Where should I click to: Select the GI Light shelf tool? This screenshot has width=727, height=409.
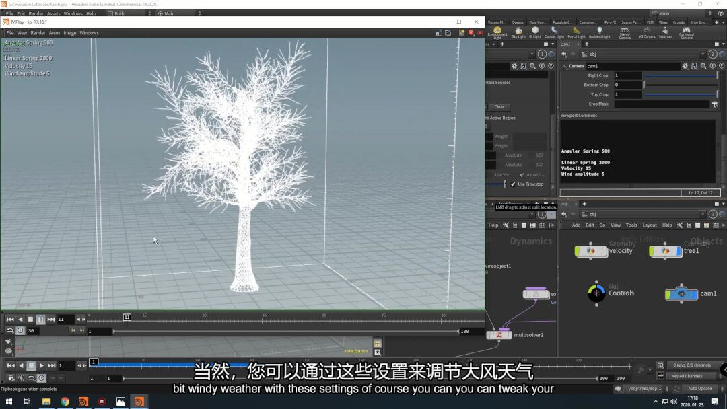coord(535,32)
